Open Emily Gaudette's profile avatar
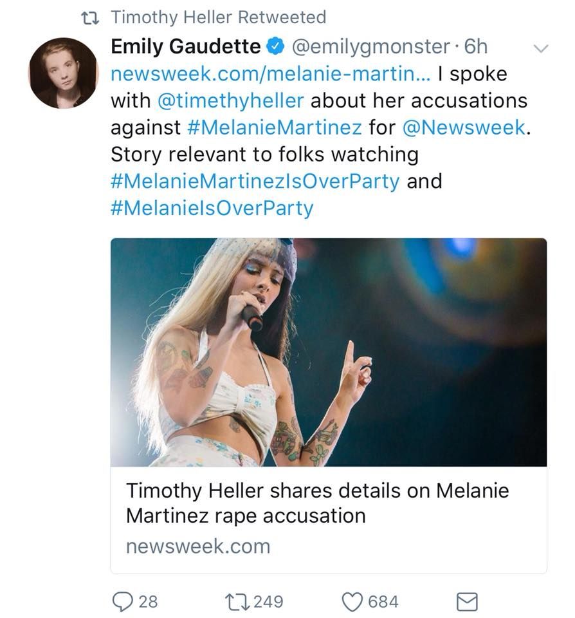 coord(63,73)
